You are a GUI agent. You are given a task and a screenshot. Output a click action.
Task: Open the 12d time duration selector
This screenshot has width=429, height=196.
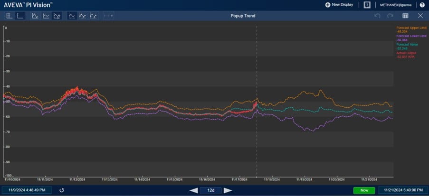(x=210, y=190)
